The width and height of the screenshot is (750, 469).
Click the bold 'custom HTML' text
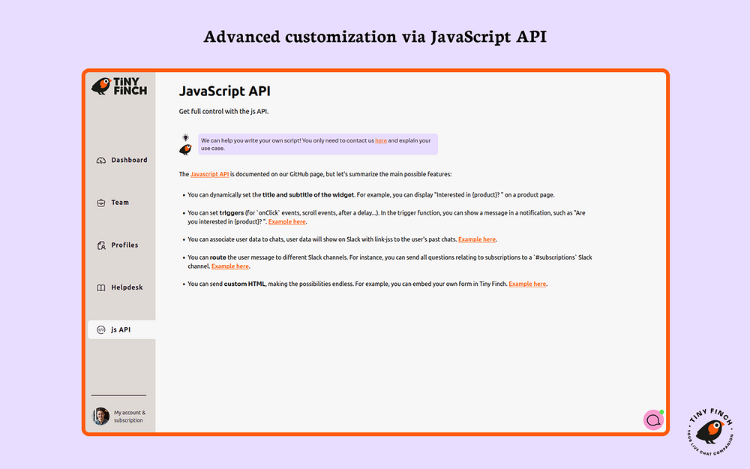244,284
